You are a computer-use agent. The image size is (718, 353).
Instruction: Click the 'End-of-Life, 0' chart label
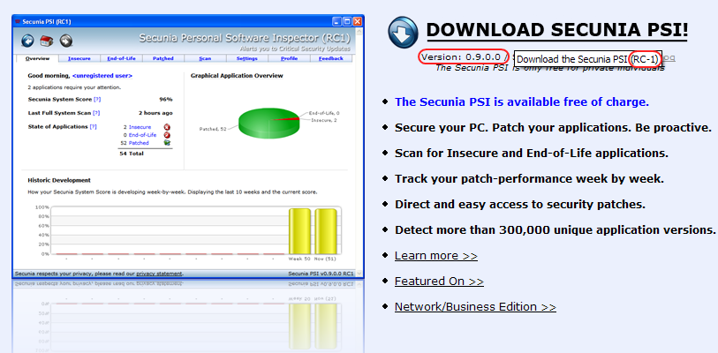324,113
